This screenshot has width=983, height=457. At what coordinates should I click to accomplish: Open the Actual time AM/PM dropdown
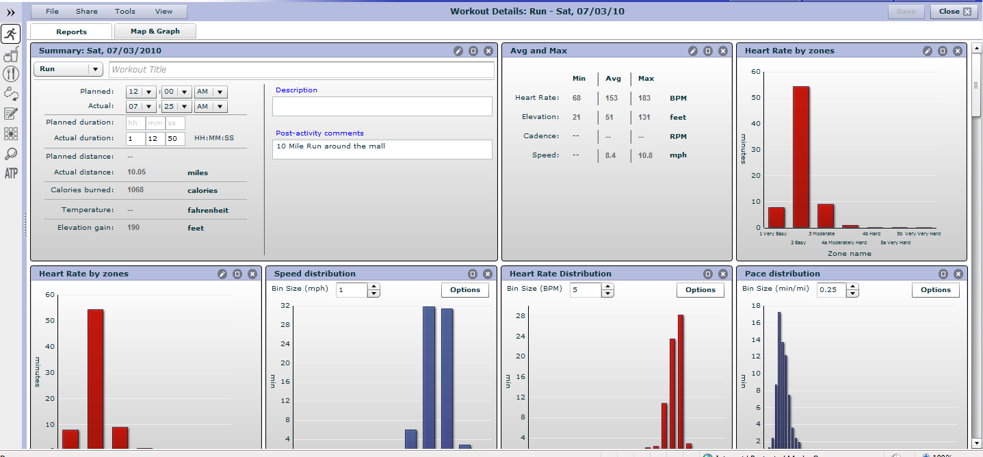pyautogui.click(x=211, y=107)
